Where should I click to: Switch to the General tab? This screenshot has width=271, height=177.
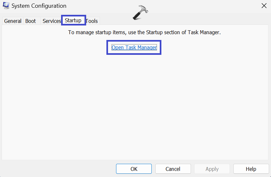(x=13, y=21)
